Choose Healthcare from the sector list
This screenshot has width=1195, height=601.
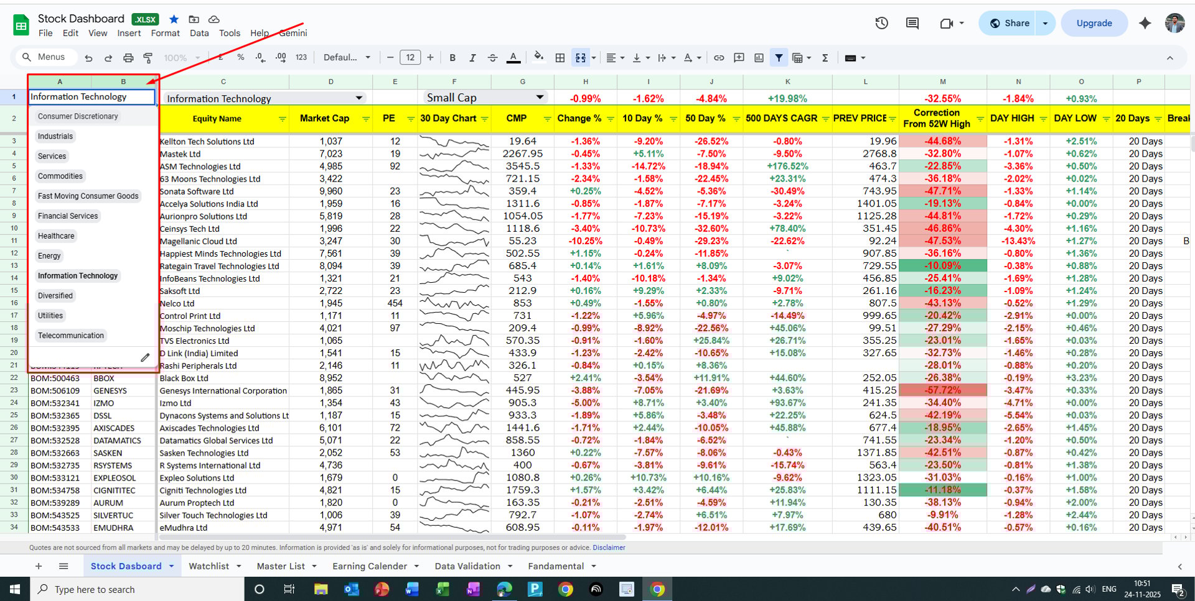(56, 236)
